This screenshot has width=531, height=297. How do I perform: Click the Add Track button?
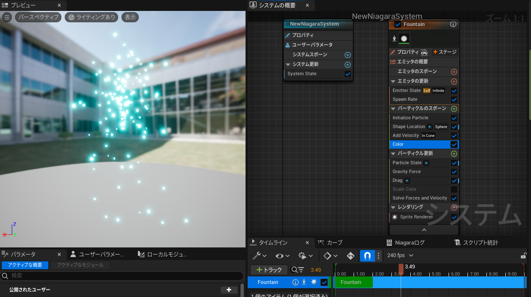pos(269,270)
